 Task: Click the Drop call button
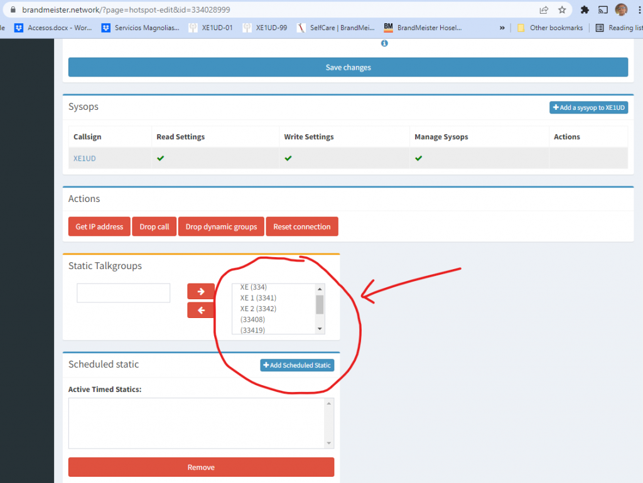[x=154, y=226]
